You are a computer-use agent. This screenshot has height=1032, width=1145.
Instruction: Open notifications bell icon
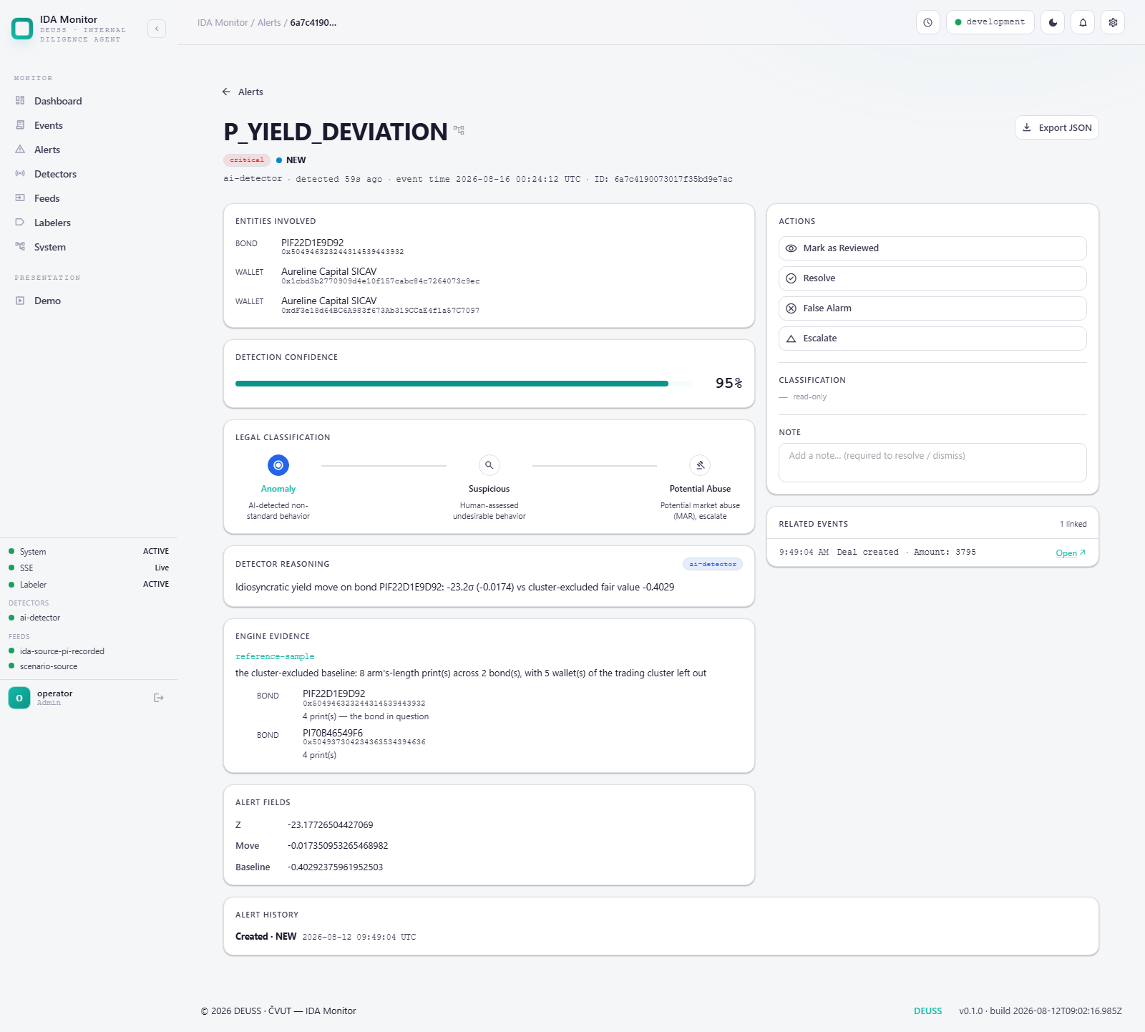(1083, 22)
